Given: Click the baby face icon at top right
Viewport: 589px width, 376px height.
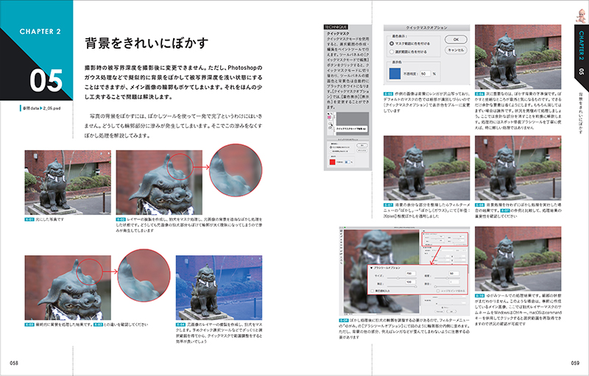Looking at the screenshot, I should coord(579,13).
